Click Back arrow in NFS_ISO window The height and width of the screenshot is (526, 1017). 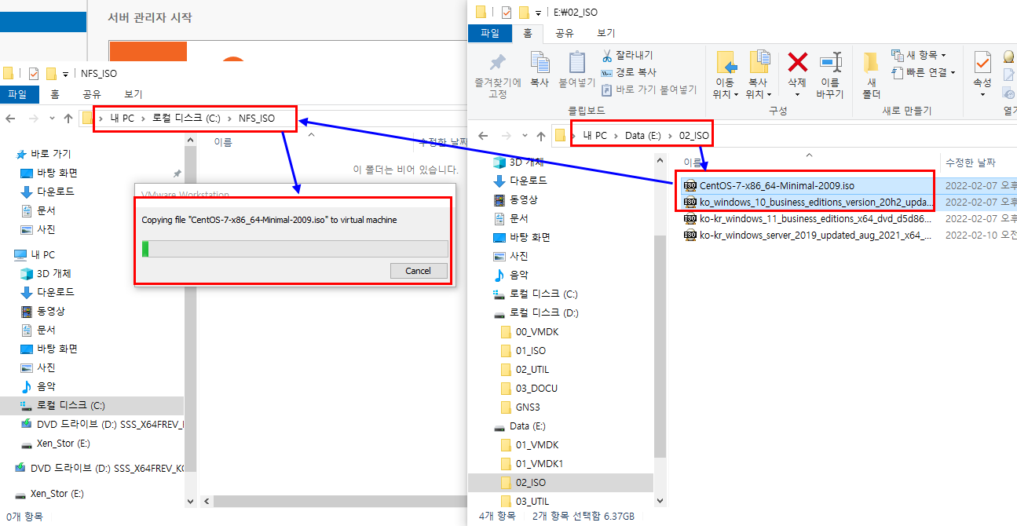[10, 119]
